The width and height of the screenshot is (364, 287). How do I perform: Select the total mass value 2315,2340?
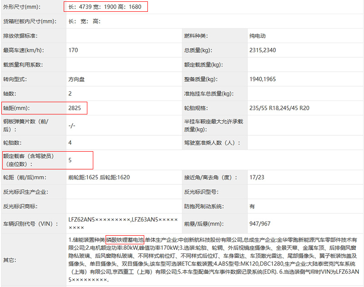point(263,50)
